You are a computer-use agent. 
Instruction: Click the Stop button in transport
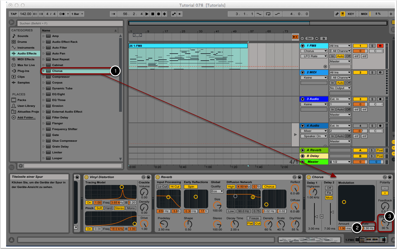pos(153,14)
